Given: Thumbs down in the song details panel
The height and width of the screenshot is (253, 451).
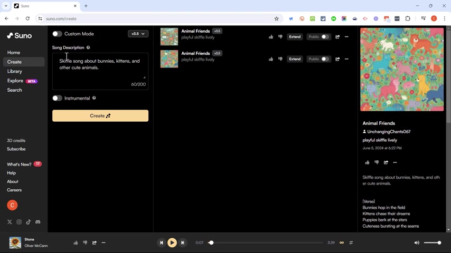Looking at the screenshot, I should tap(377, 162).
